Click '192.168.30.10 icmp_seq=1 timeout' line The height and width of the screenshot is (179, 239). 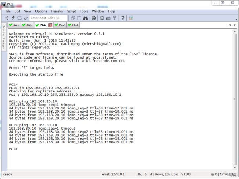(x=42, y=129)
